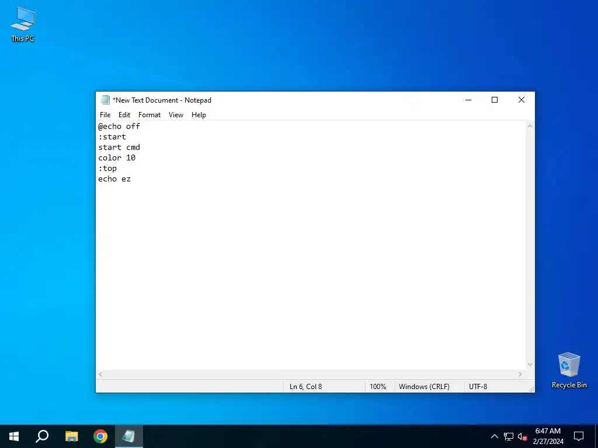598x448 pixels.
Task: Place cursor on '@echo off' line
Action: [x=119, y=126]
